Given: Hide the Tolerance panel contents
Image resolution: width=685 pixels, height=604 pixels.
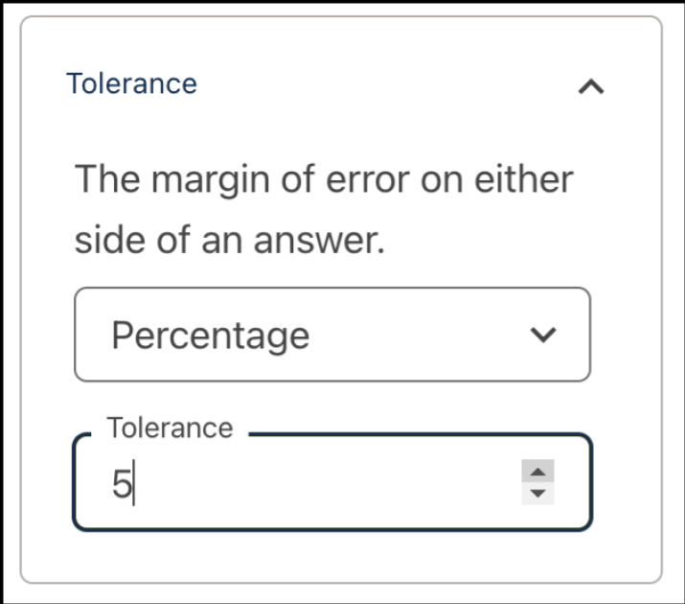Looking at the screenshot, I should click(591, 87).
